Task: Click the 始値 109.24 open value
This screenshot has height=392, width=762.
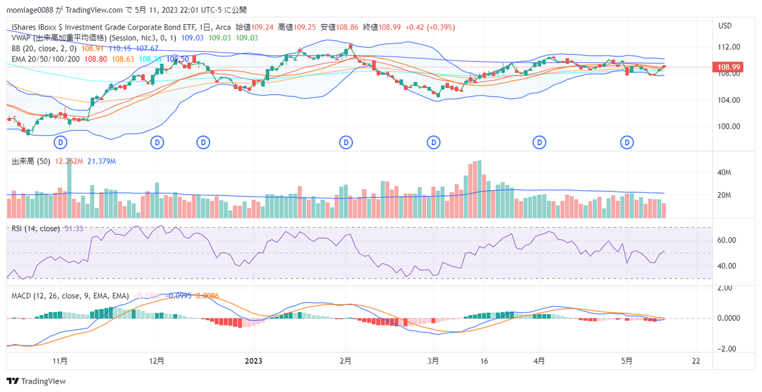Action: (x=255, y=28)
